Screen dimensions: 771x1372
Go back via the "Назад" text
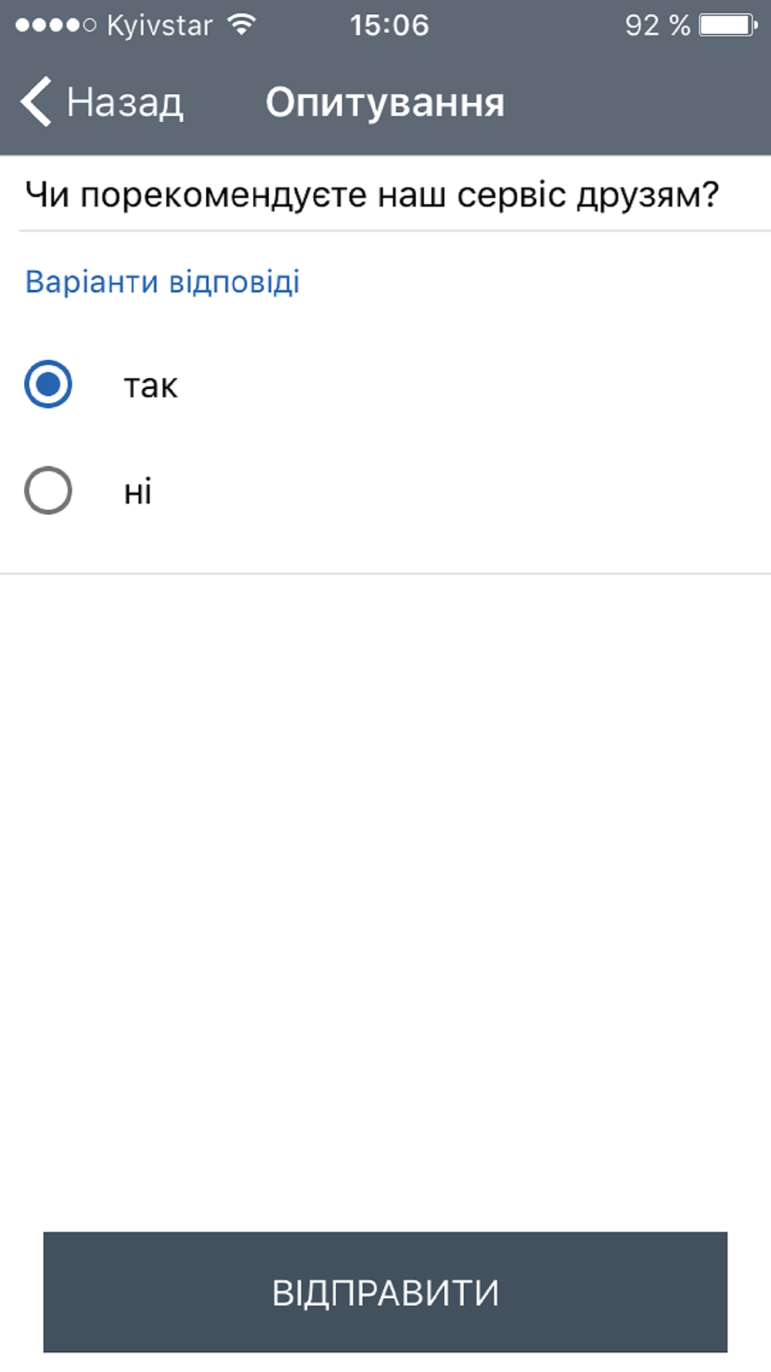(x=125, y=102)
